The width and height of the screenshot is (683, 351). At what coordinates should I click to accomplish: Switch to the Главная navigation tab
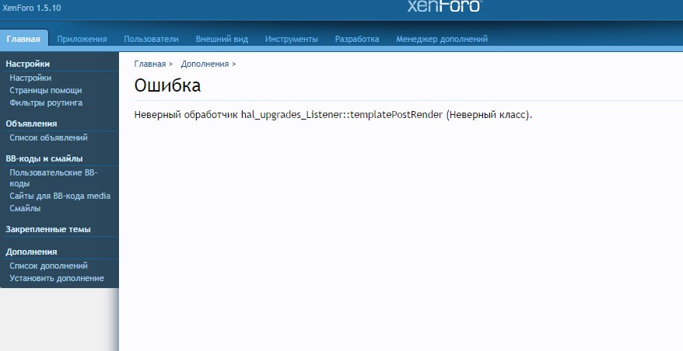[24, 39]
